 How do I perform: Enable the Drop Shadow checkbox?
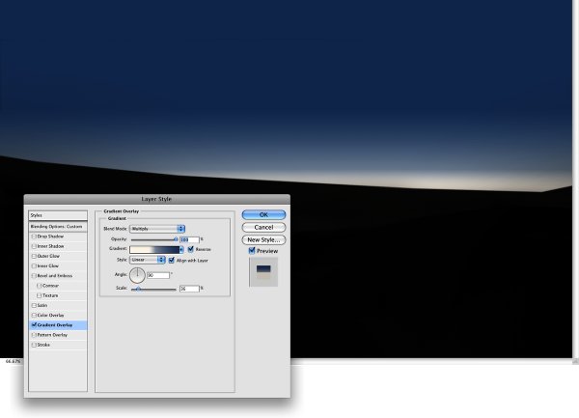(x=34, y=237)
